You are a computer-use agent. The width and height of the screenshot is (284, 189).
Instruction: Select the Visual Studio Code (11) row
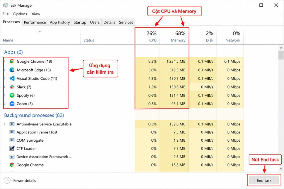point(37,78)
